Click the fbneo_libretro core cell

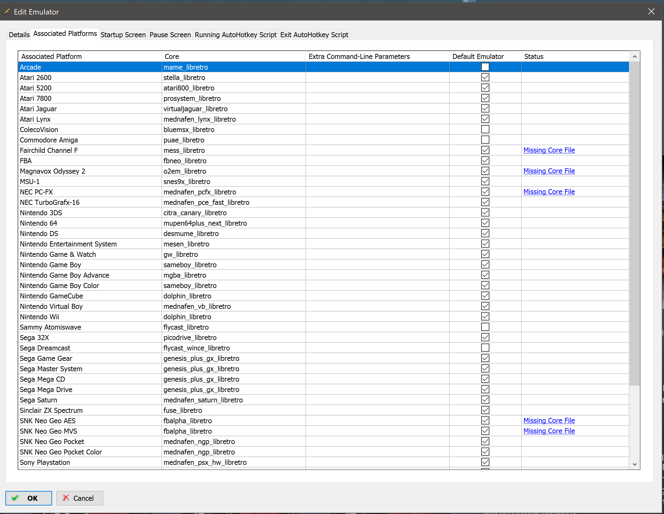(234, 160)
